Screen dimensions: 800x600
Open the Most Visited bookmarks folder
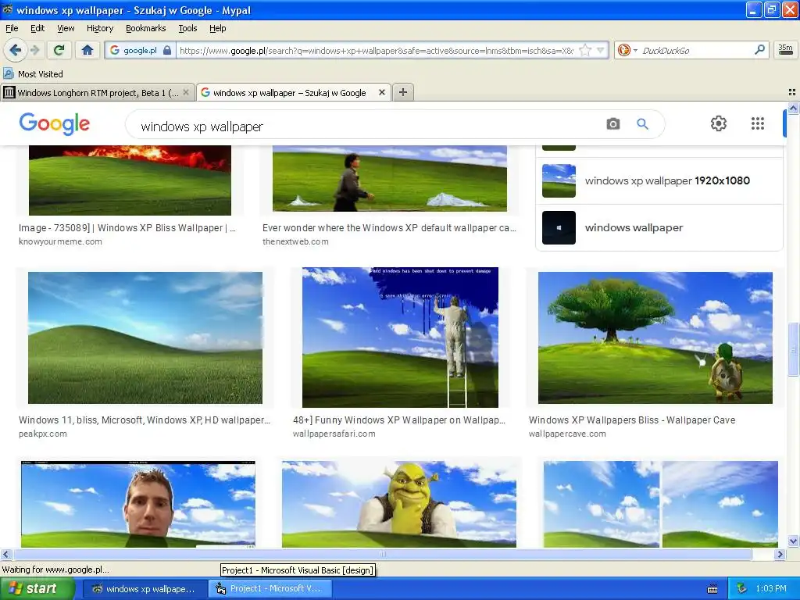click(x=34, y=74)
